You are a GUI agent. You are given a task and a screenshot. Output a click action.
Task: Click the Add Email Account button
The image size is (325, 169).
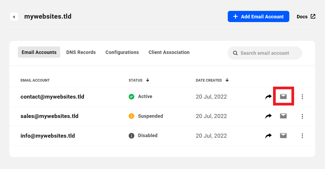coord(258,16)
